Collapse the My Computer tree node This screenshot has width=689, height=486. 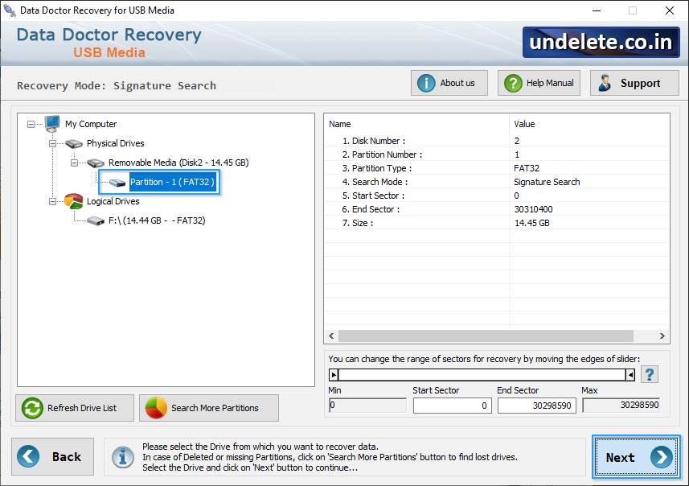(31, 124)
